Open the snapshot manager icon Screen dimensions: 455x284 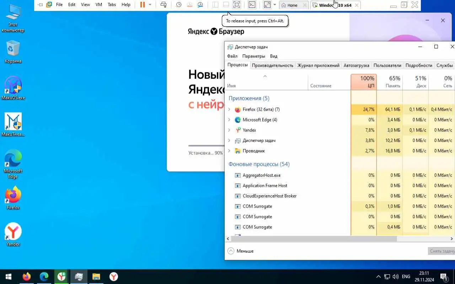click(200, 5)
